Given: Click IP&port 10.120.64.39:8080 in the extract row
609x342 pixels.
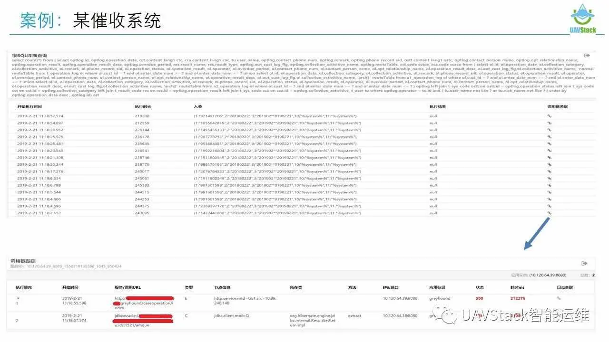Looking at the screenshot, I should pyautogui.click(x=400, y=316).
